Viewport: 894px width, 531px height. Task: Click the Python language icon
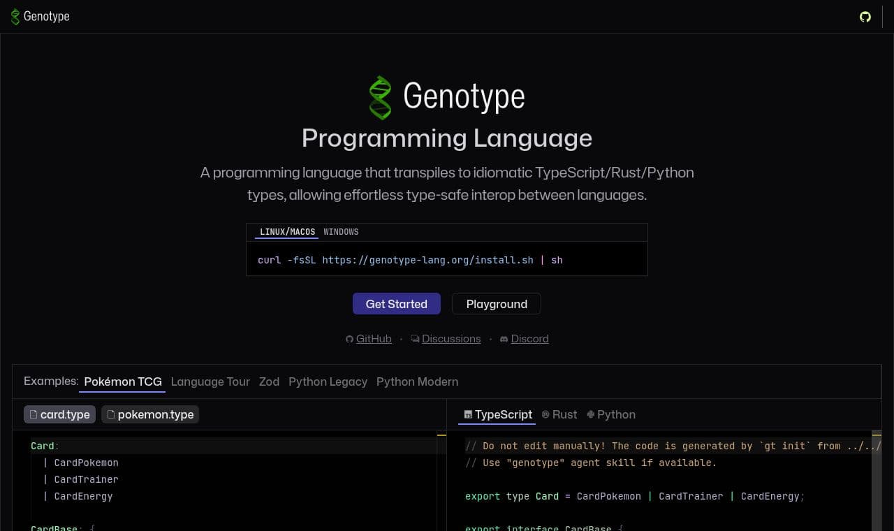(591, 414)
